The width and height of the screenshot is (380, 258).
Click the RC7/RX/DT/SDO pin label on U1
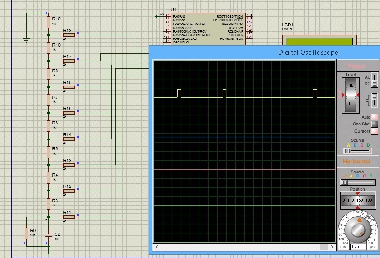click(232, 39)
